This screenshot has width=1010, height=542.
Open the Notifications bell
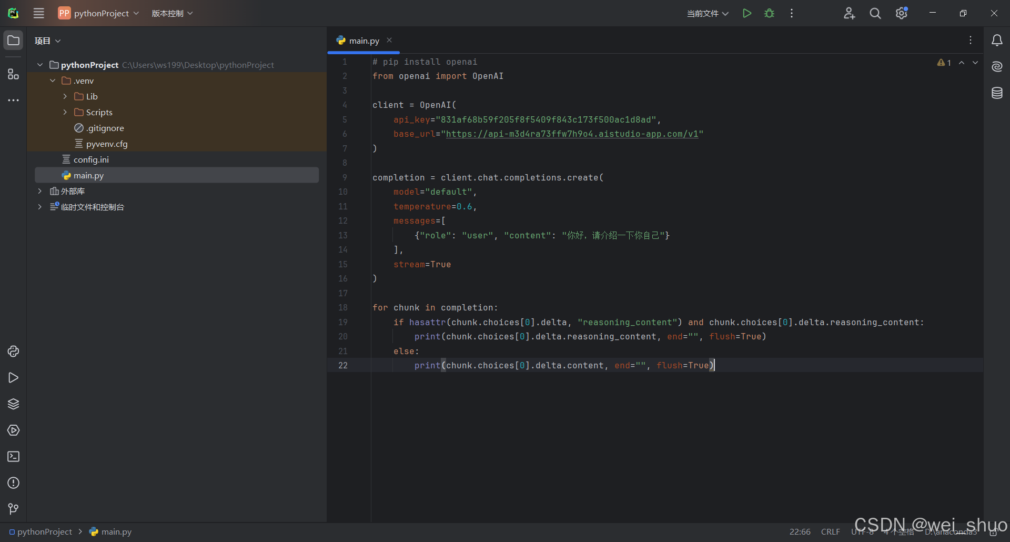click(997, 41)
